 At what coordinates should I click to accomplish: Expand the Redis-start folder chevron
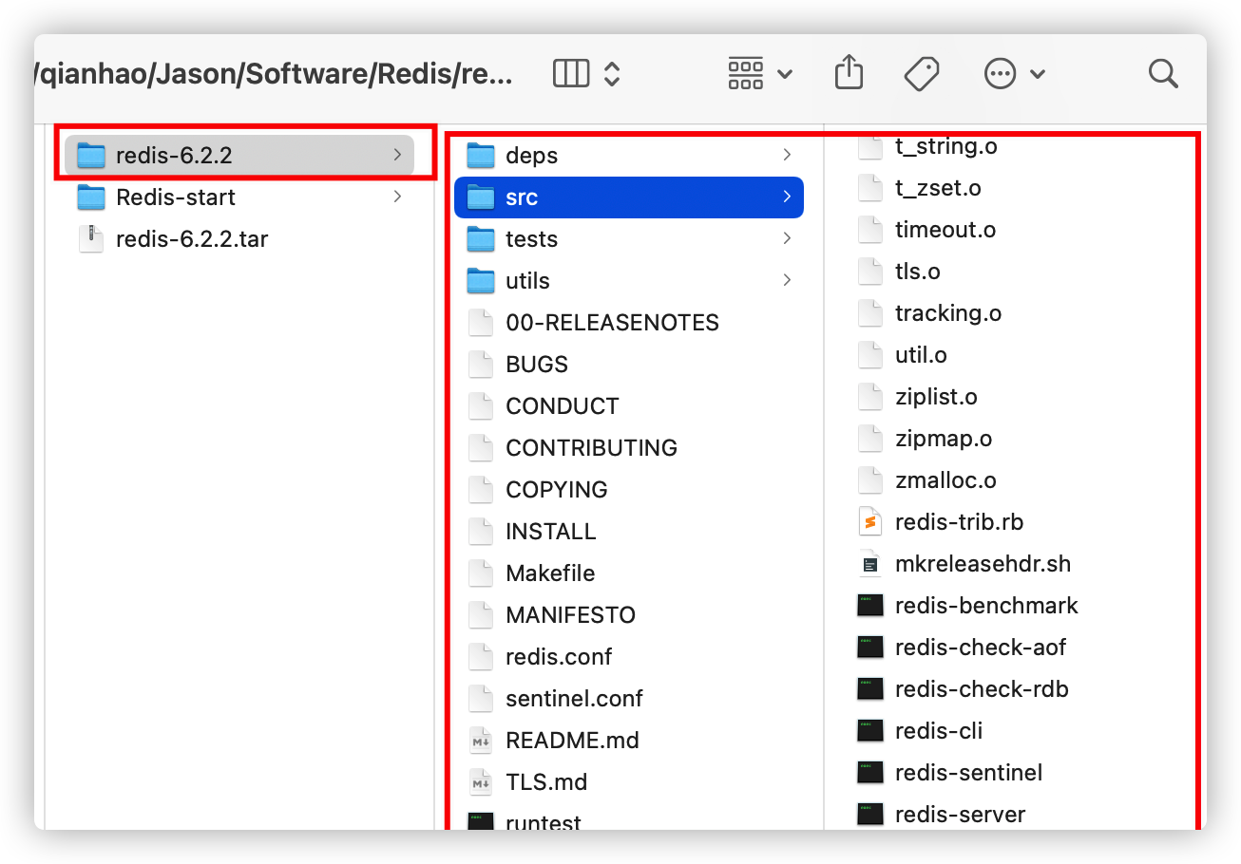[x=397, y=197]
